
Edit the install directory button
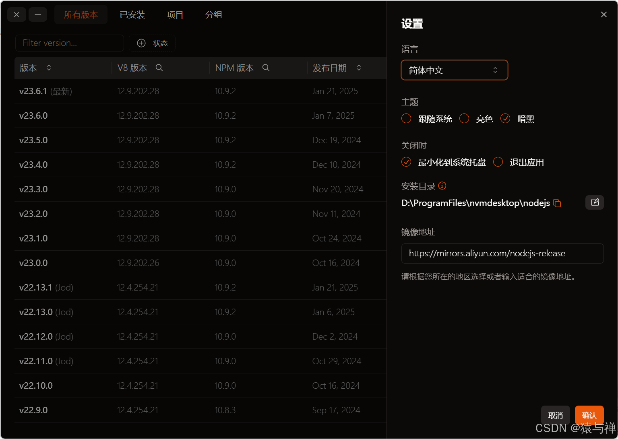[x=595, y=202]
